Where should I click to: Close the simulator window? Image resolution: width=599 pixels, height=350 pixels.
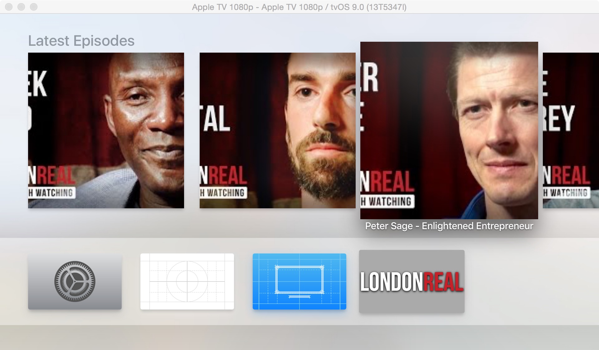(9, 7)
